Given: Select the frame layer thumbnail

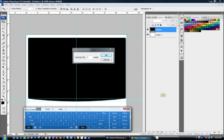Looking at the screenshot, I should tap(152, 29).
